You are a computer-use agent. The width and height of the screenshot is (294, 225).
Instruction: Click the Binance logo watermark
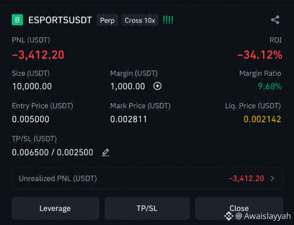tap(229, 216)
